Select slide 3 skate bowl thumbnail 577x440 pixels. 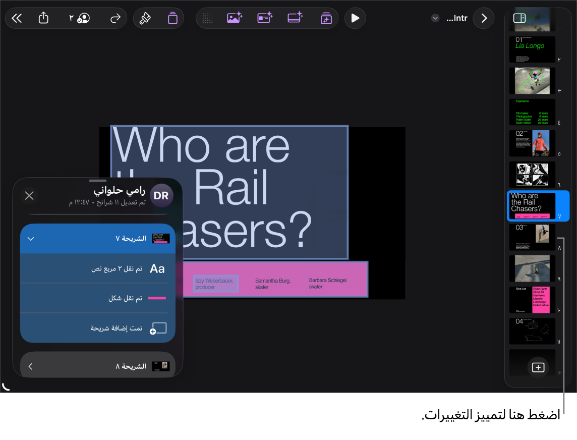tap(532, 81)
